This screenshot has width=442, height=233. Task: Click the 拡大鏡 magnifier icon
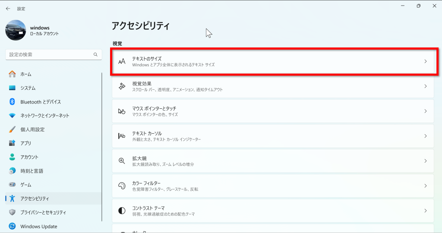point(122,161)
